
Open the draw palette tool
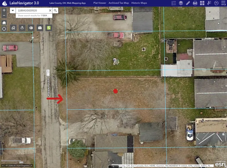pyautogui.click(x=31, y=28)
